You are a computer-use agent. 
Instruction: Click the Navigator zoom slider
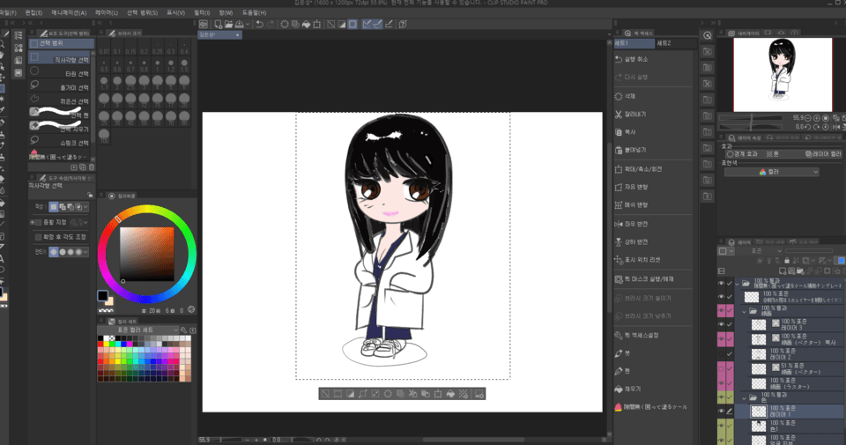coord(751,118)
